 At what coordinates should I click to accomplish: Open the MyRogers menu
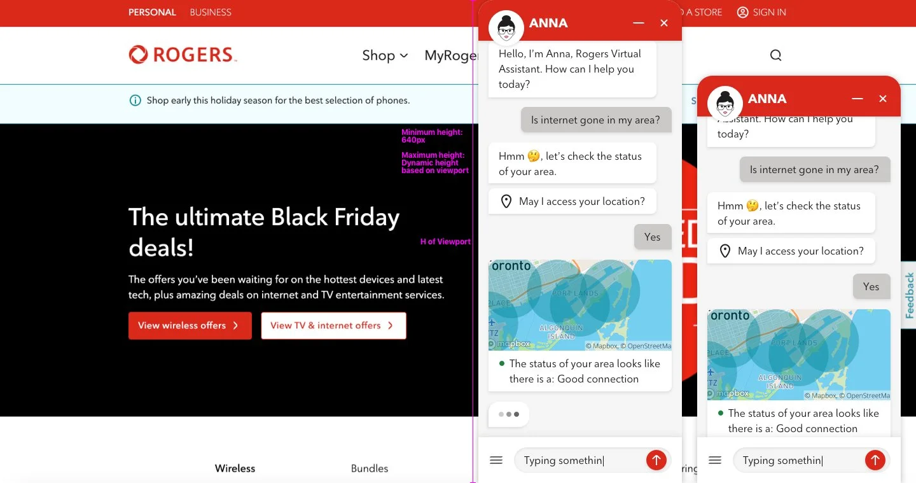coord(450,55)
